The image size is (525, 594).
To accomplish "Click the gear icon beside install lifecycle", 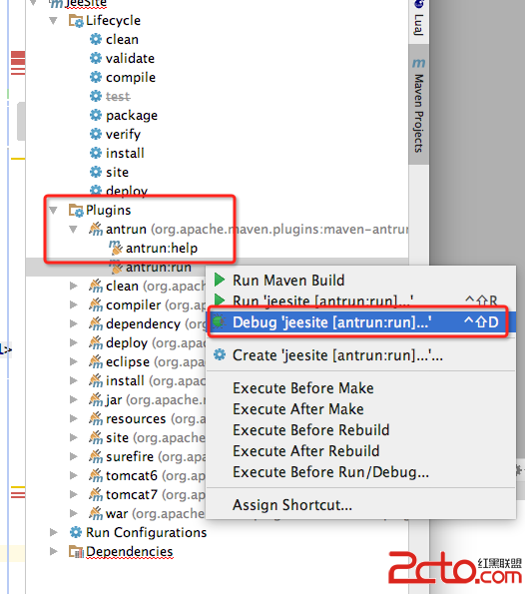I will pyautogui.click(x=96, y=153).
